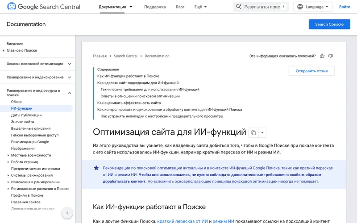
Task: Select Даты публикации in sidebar
Action: coord(26,115)
